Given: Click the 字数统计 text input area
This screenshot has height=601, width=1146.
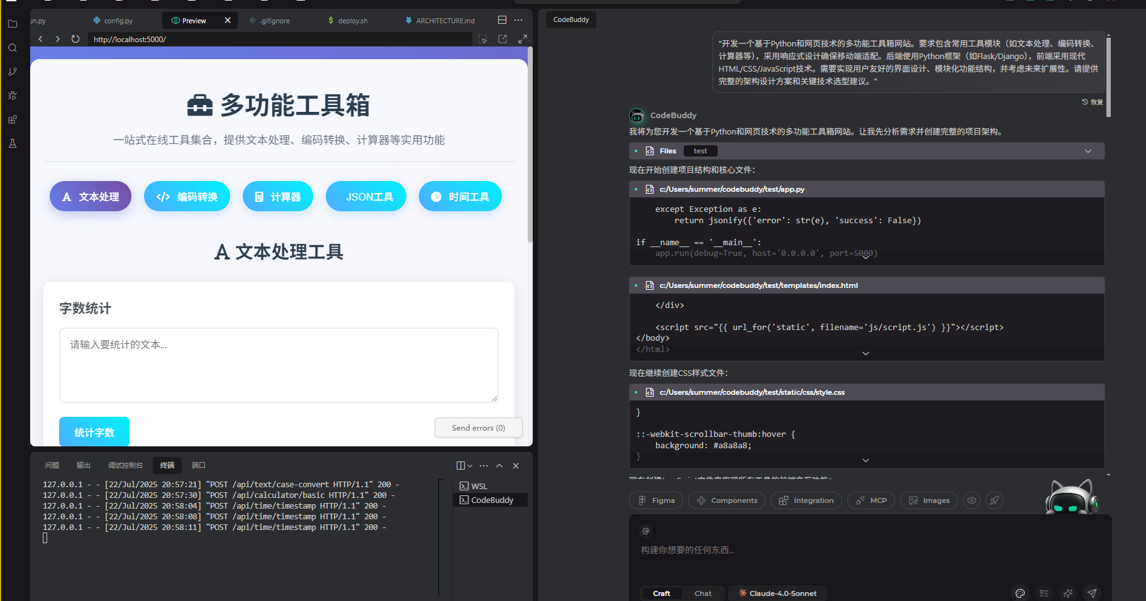Looking at the screenshot, I should coord(279,365).
